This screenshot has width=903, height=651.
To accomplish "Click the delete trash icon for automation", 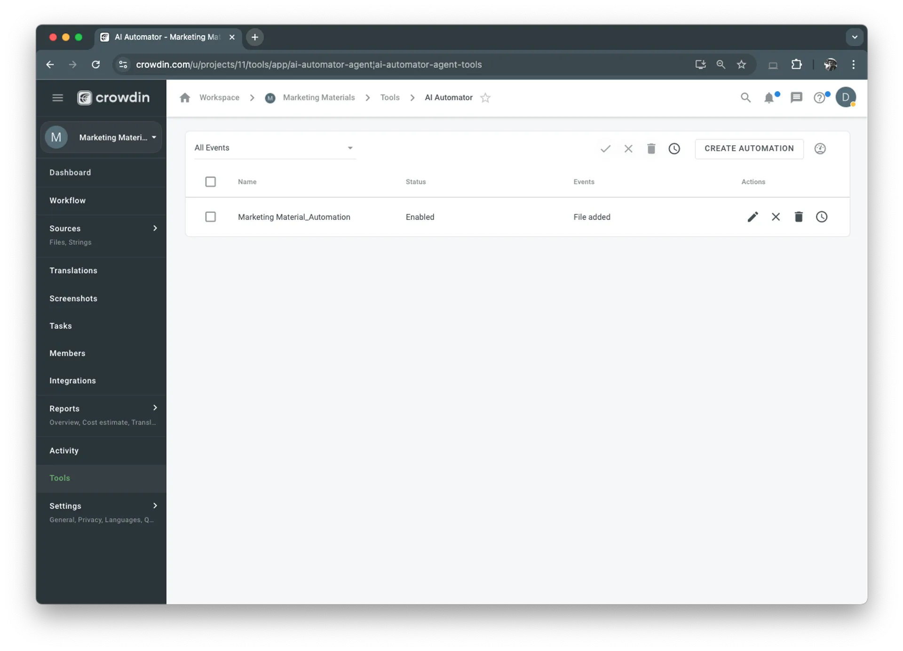I will coord(799,217).
